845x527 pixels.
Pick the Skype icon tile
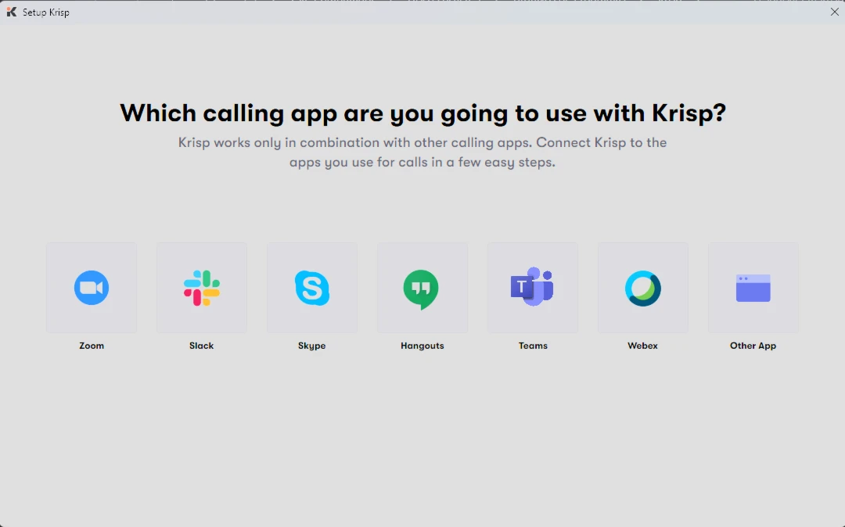click(312, 288)
